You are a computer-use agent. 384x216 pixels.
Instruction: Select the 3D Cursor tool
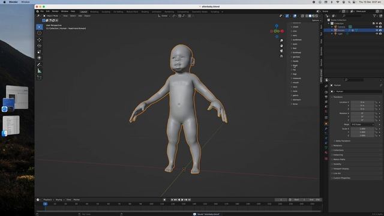[x=39, y=33]
